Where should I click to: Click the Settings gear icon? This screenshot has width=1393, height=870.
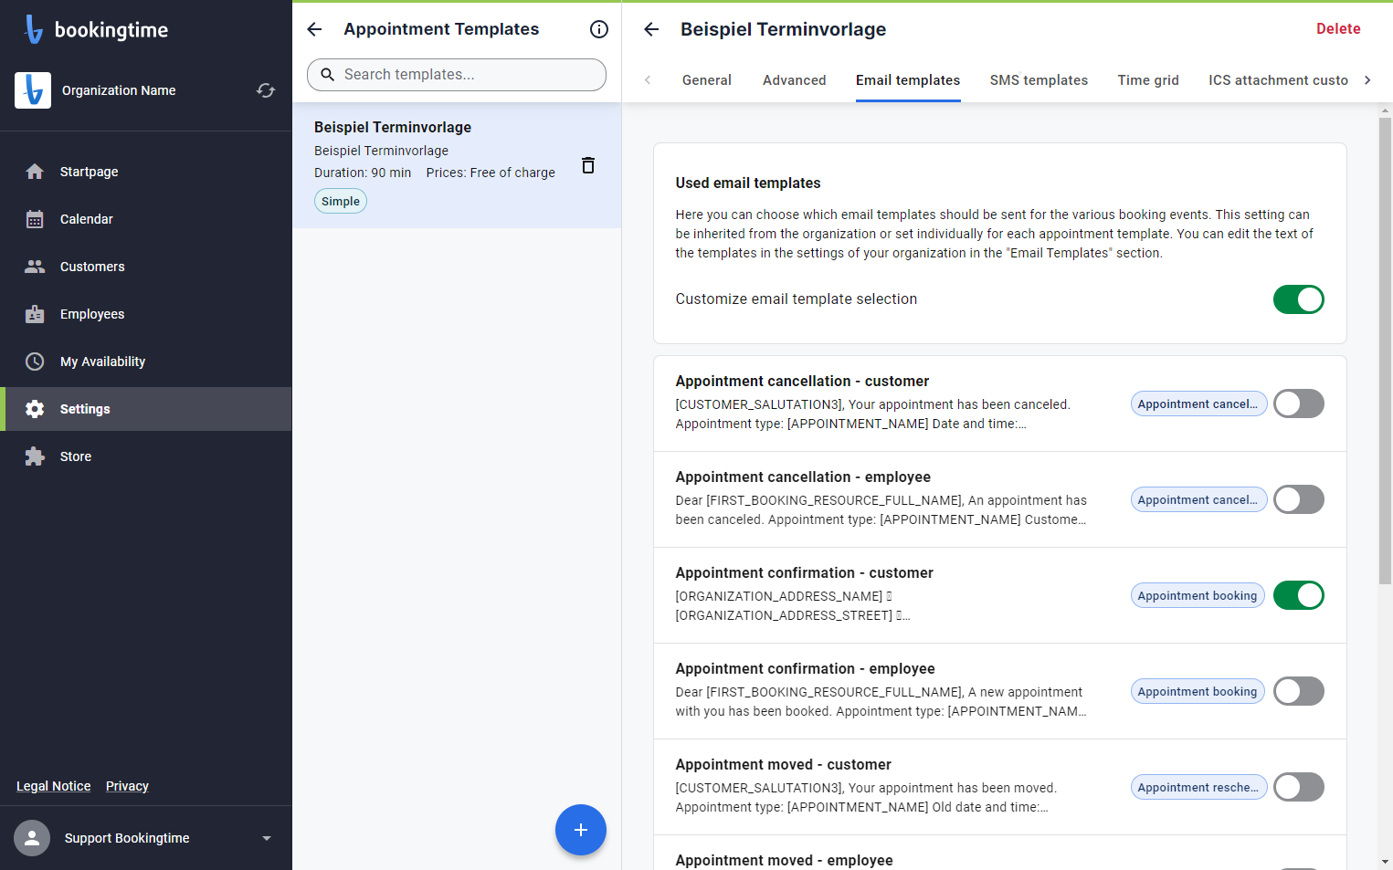[x=35, y=409]
